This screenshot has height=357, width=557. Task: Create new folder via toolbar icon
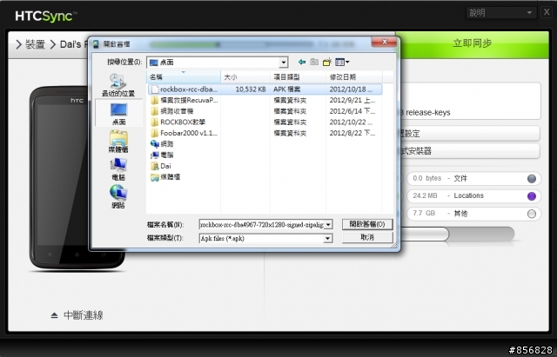click(327, 63)
